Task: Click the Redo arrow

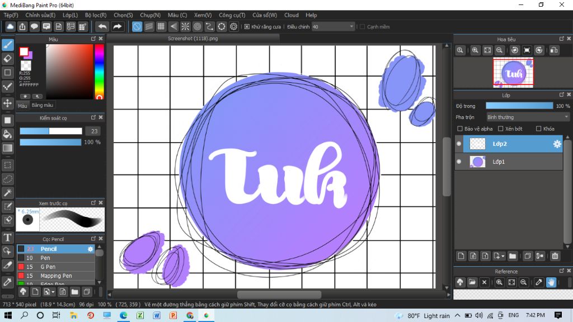Action: pos(118,27)
